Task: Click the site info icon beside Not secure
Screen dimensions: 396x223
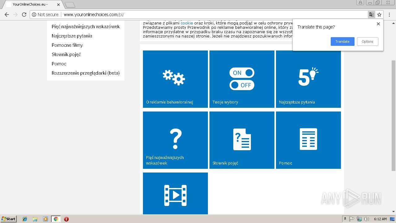Action: coord(34,15)
